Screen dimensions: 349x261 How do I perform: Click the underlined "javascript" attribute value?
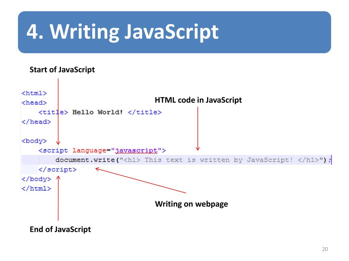(x=136, y=151)
